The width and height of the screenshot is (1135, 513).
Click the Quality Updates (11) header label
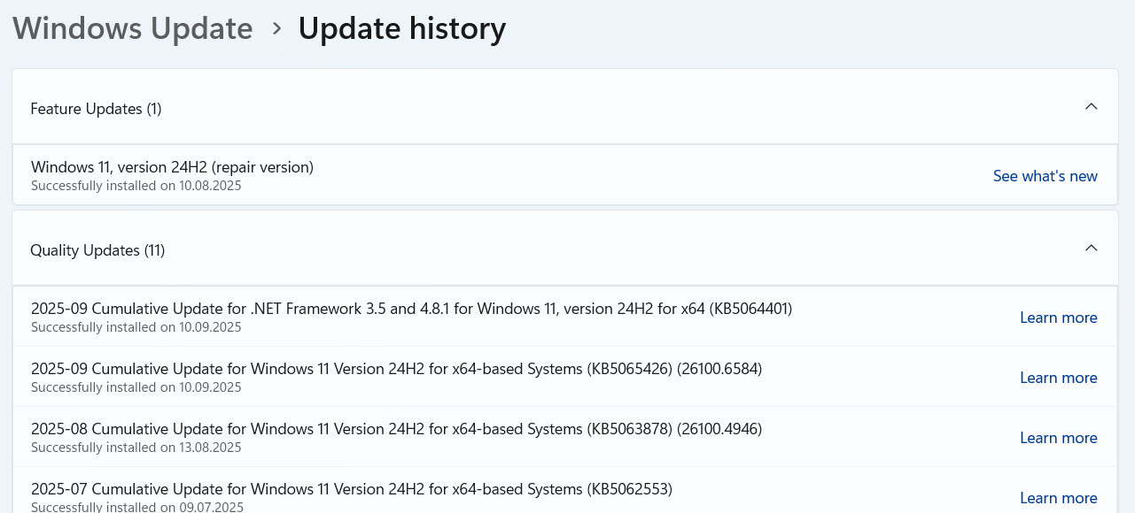(97, 250)
